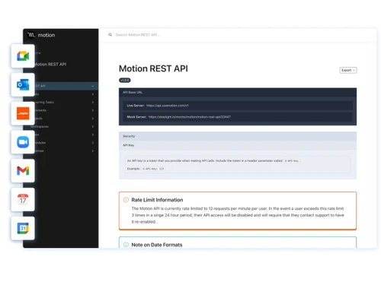The image size is (381, 285).
Task: Click the Search Motion REST API field
Action: coord(138,35)
